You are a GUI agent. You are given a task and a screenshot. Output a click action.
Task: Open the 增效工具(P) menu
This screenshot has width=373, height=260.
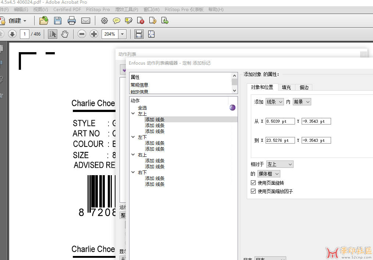(x=127, y=10)
